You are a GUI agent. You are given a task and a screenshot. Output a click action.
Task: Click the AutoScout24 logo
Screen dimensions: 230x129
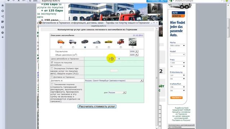[x=178, y=14]
